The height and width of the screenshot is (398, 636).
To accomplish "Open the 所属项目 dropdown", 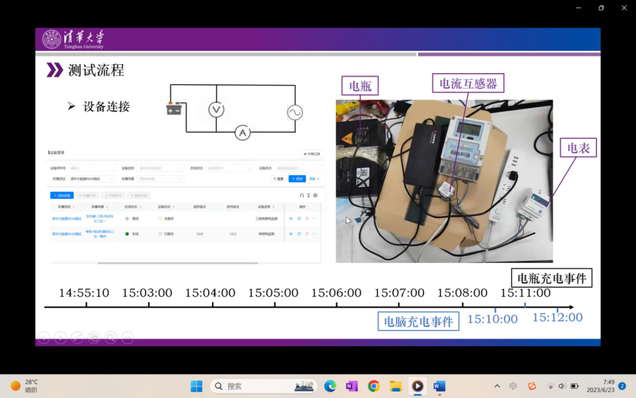I will 91,179.
